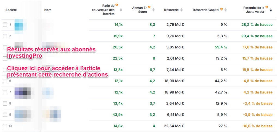Click the Pro badge on Potentiel de la Juste valeur
This screenshot has height=134, width=279.
coord(266,7)
